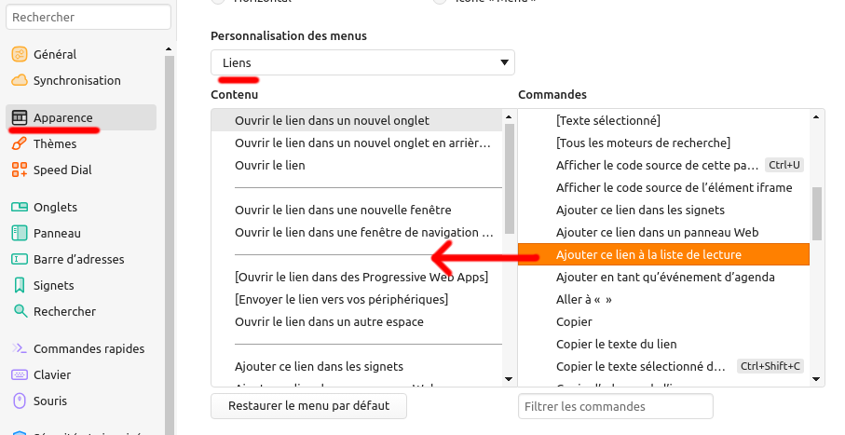
Task: Select 'Copier le texte du lien' command
Action: (616, 344)
